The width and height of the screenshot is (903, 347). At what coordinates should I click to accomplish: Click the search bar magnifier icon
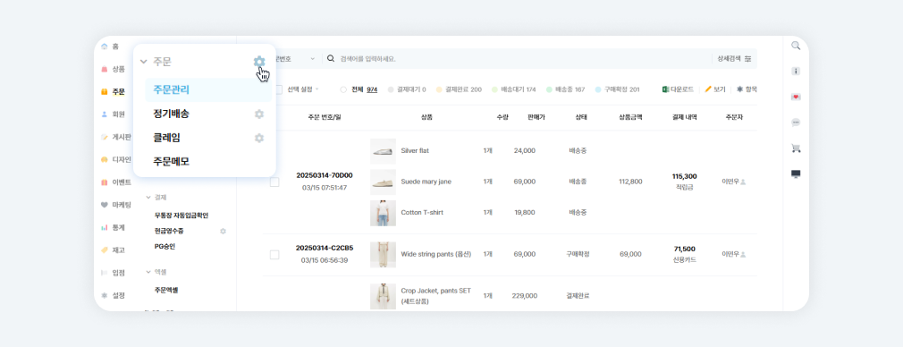point(331,58)
